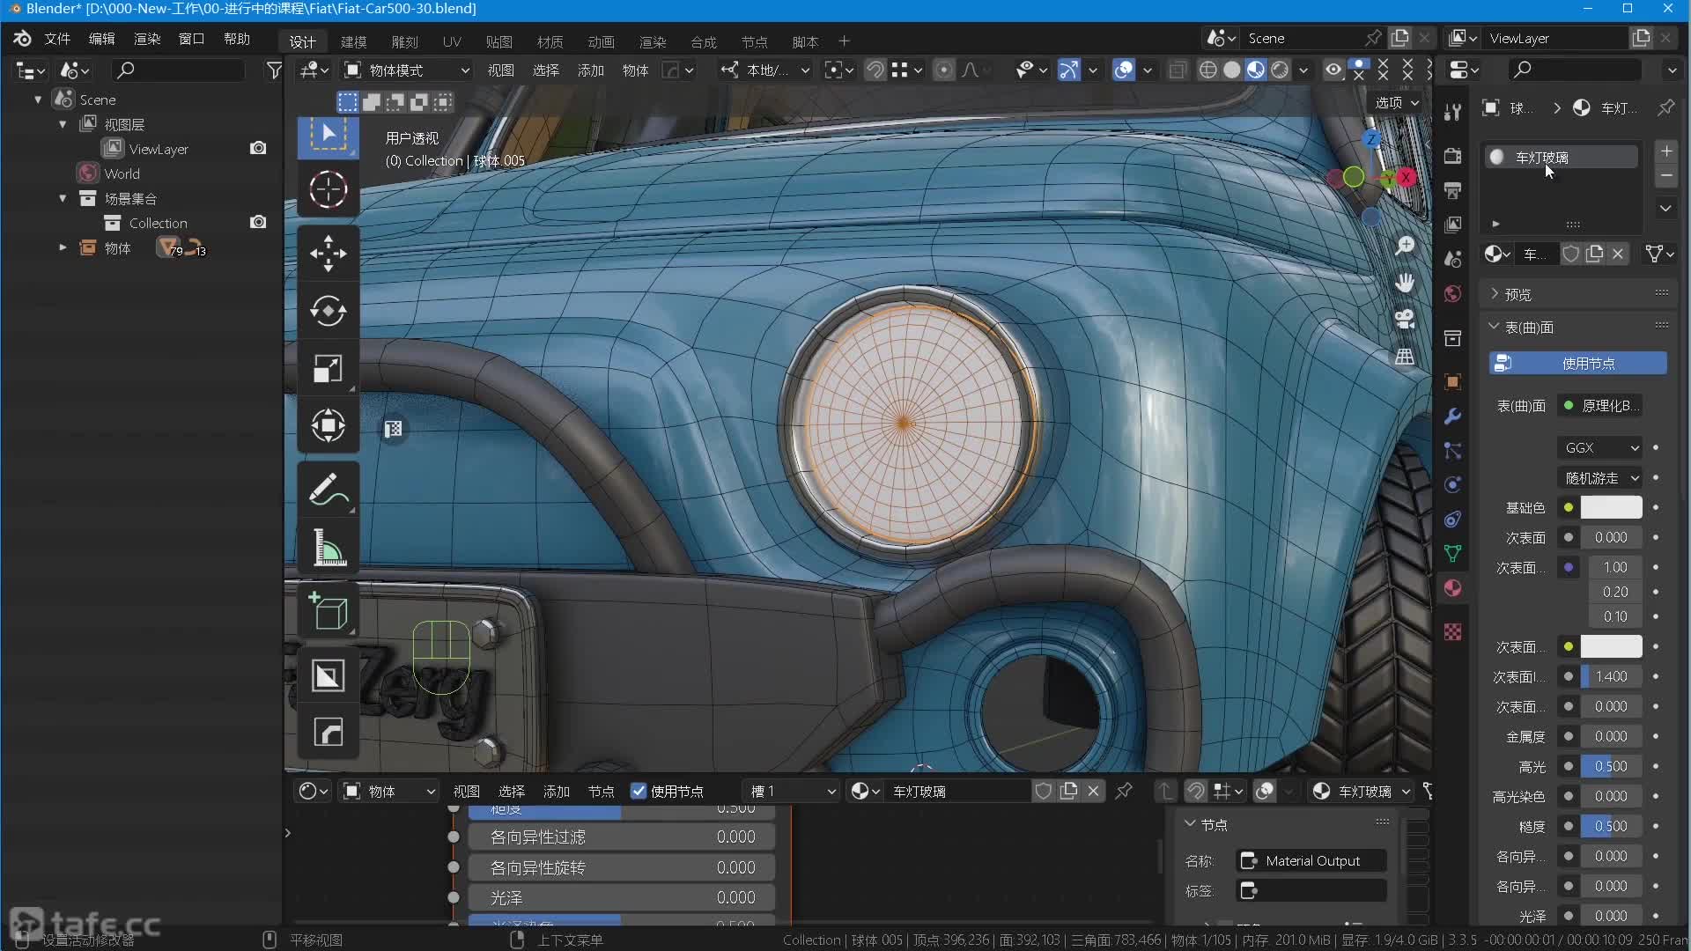Open the Output properties tab
1691x951 pixels.
1452,190
